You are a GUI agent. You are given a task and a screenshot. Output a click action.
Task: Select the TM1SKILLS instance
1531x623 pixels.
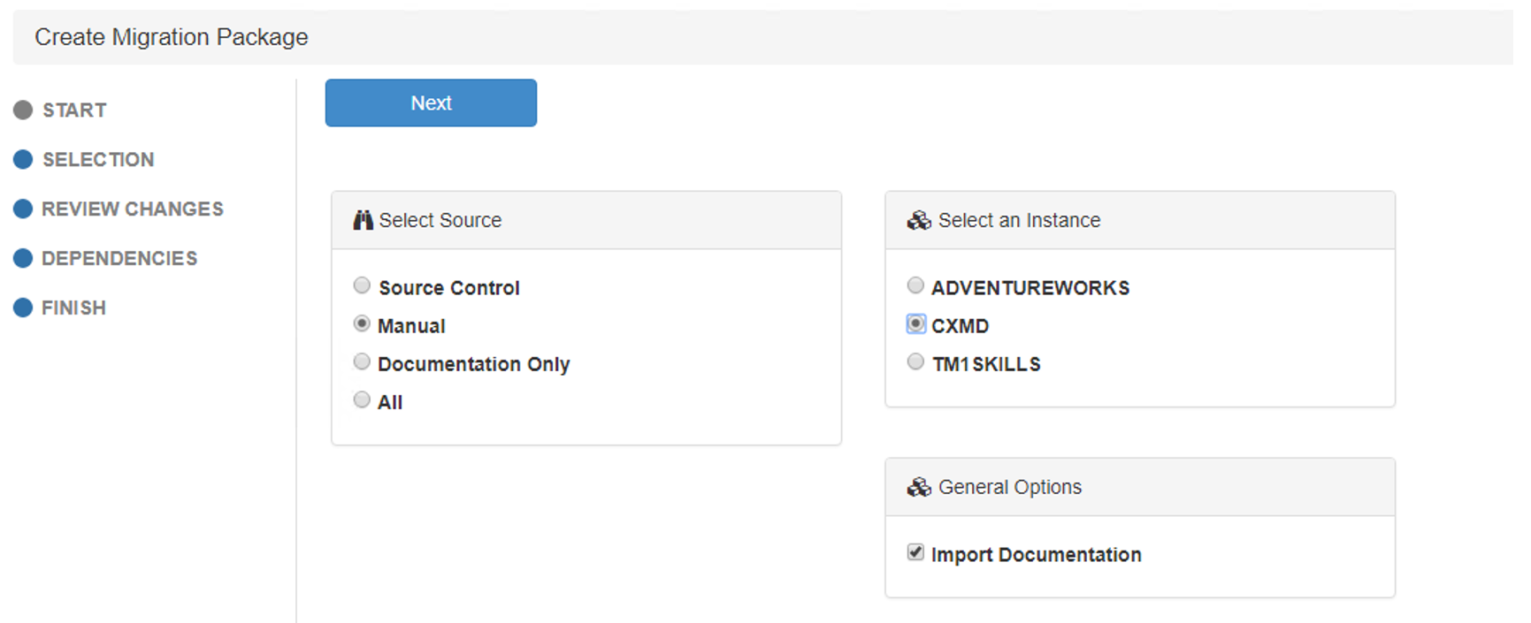(x=915, y=361)
